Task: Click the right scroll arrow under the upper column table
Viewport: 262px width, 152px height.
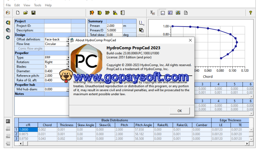Action: [251, 96]
